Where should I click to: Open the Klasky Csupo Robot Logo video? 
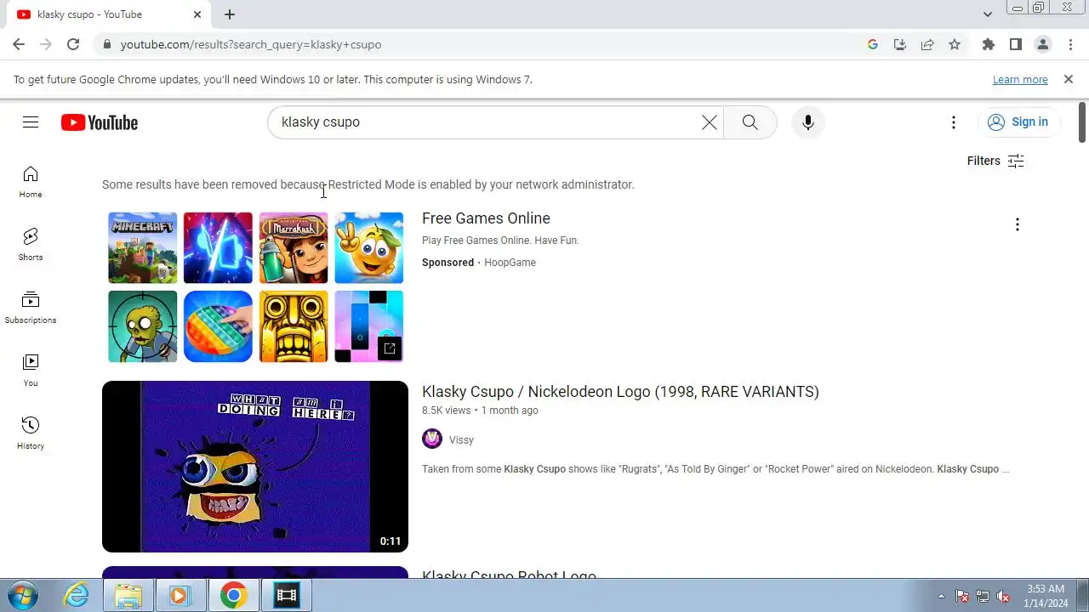click(509, 575)
